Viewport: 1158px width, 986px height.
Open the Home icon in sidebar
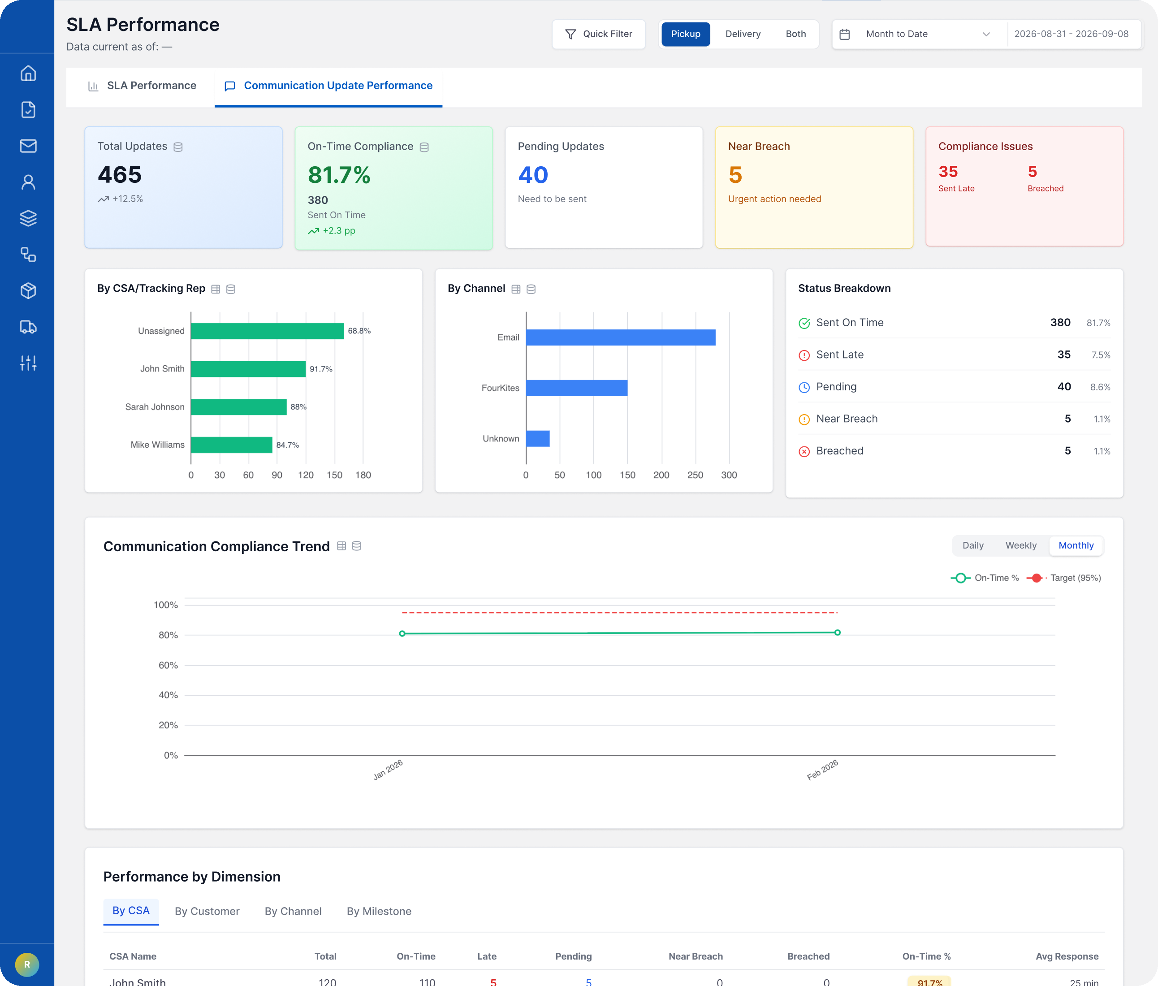[x=28, y=74]
